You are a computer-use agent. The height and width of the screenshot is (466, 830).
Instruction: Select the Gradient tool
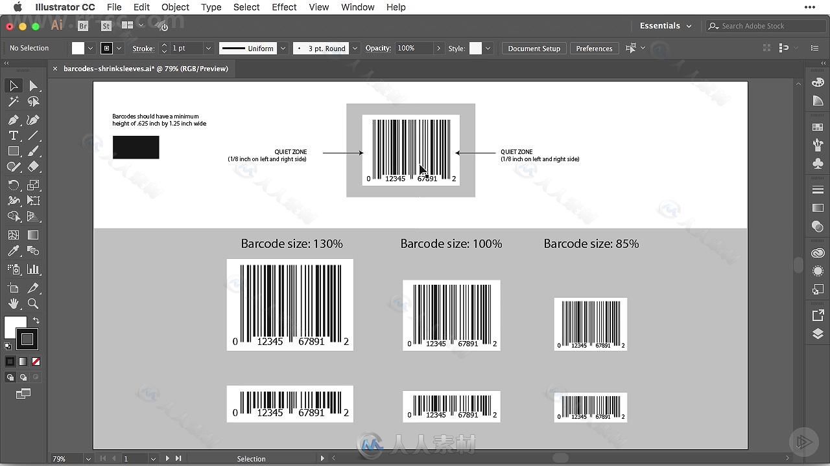[34, 235]
